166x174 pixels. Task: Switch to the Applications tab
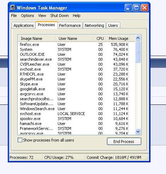pyautogui.click(x=24, y=25)
